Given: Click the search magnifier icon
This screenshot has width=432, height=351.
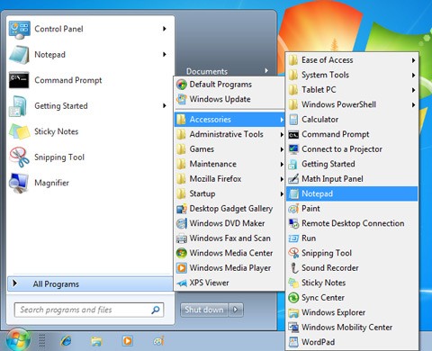Looking at the screenshot, I should click(x=156, y=310).
